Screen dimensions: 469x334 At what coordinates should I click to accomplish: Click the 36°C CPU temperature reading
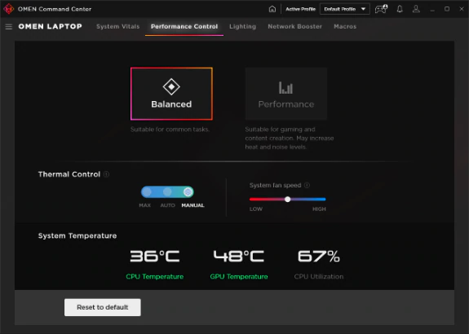[155, 256]
